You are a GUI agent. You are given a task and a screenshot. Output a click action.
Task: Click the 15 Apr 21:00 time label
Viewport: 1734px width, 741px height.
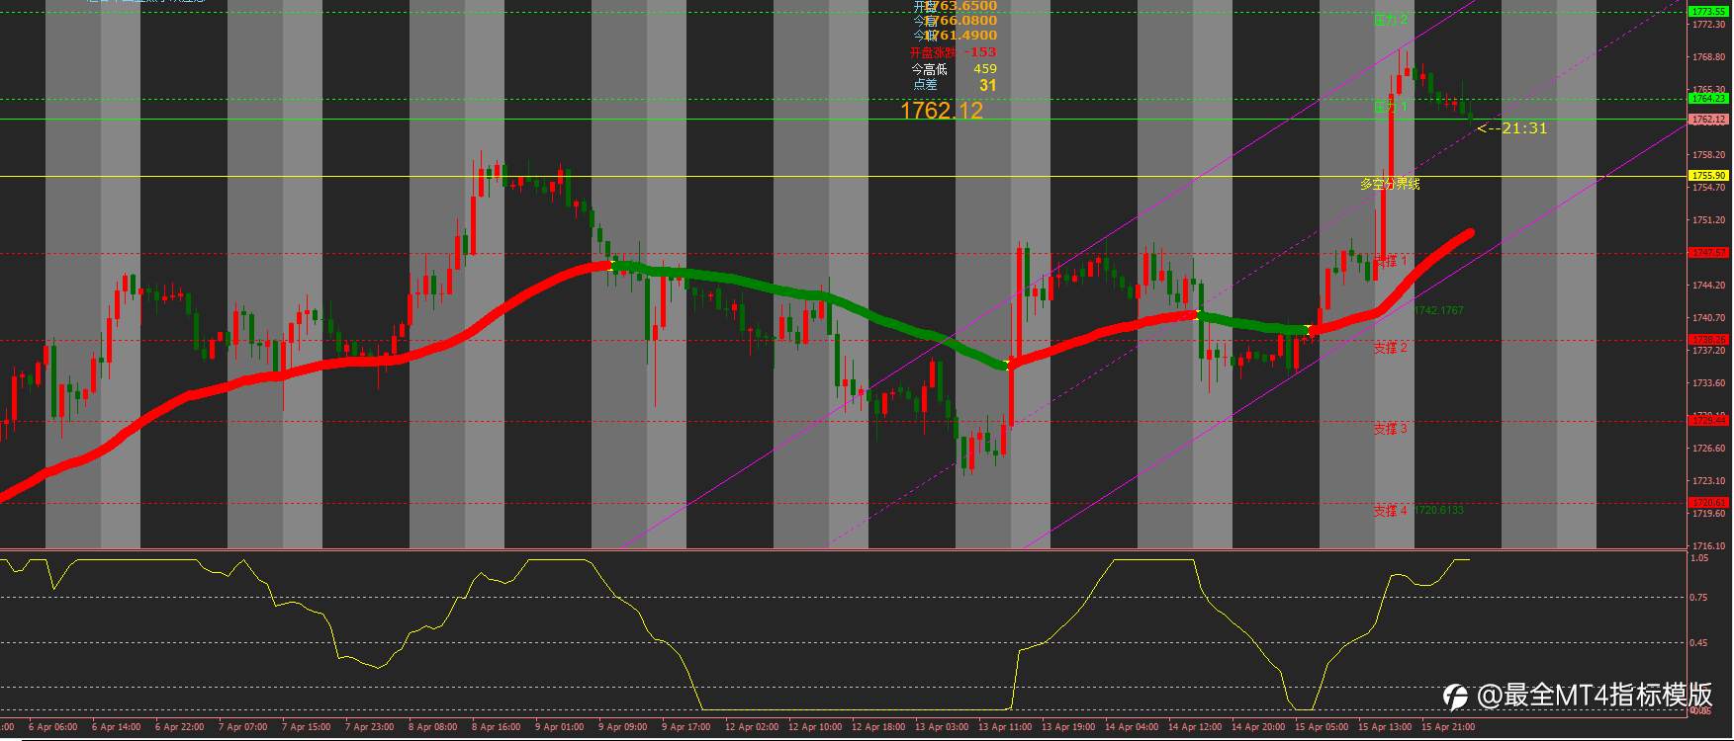tap(1449, 727)
